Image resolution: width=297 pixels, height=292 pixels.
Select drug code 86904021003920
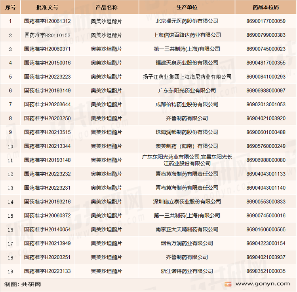click(266, 118)
